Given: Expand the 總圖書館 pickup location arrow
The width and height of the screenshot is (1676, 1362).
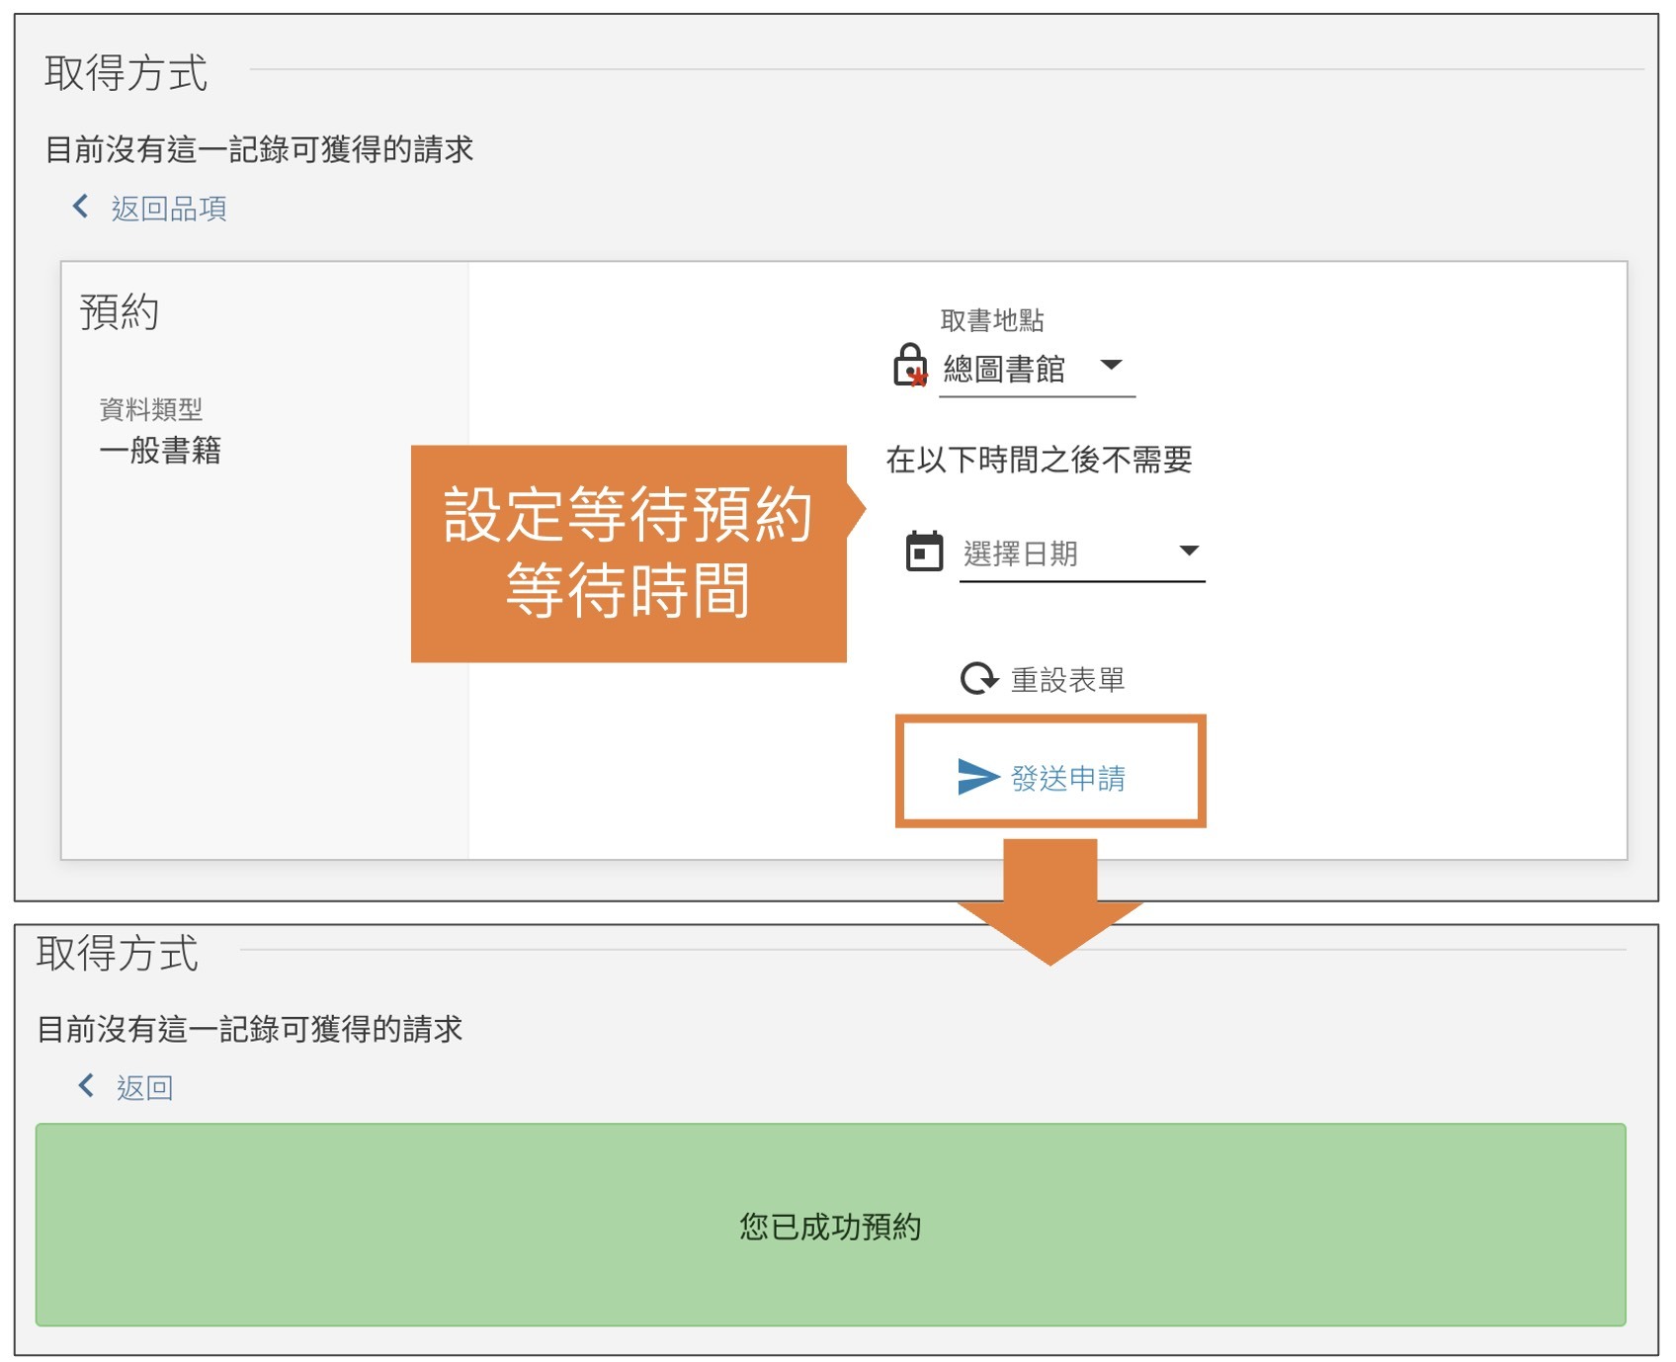Looking at the screenshot, I should tap(1111, 365).
